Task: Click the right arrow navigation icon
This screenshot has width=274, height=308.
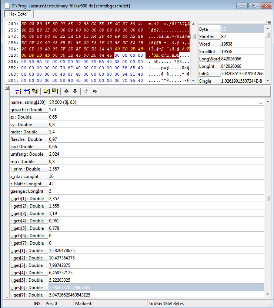Action: [x=95, y=91]
